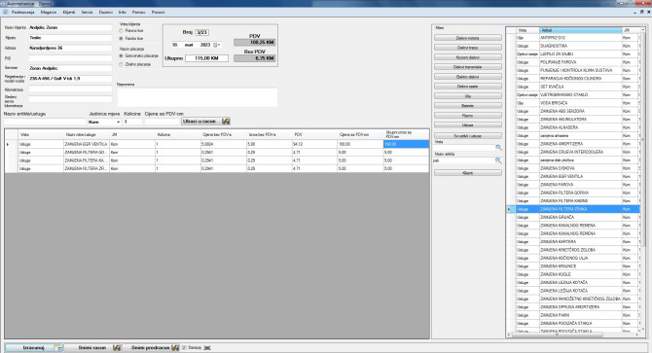Screen dimensions: 652x353
Task: Click the printer icon near Stampaj
Action: pyautogui.click(x=207, y=347)
